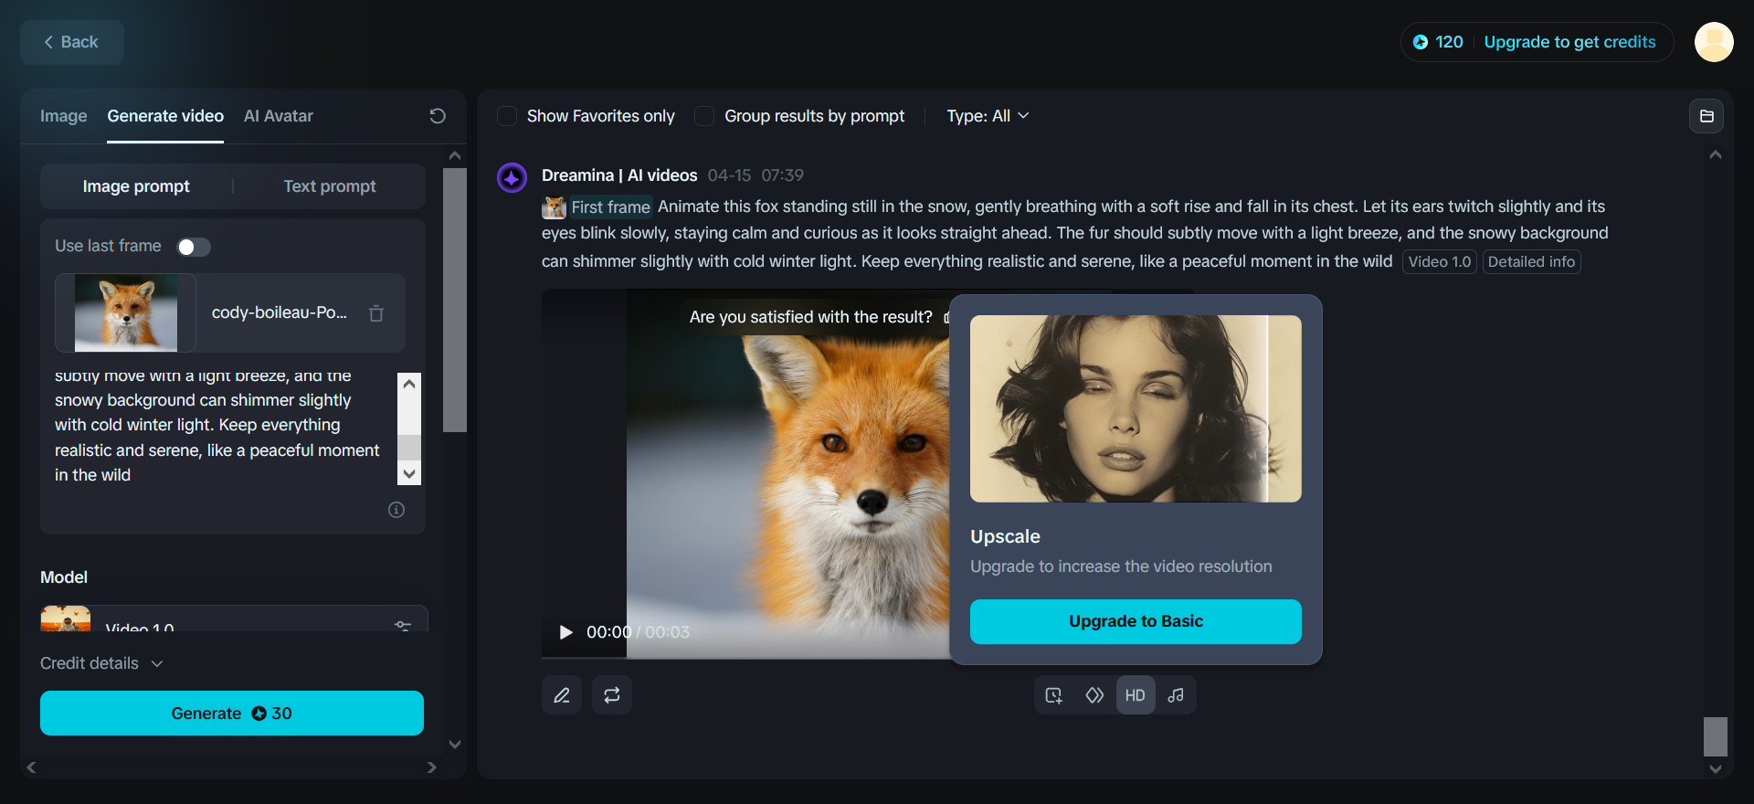Toggle the Use last frame switch
The height and width of the screenshot is (804, 1754).
(x=194, y=247)
